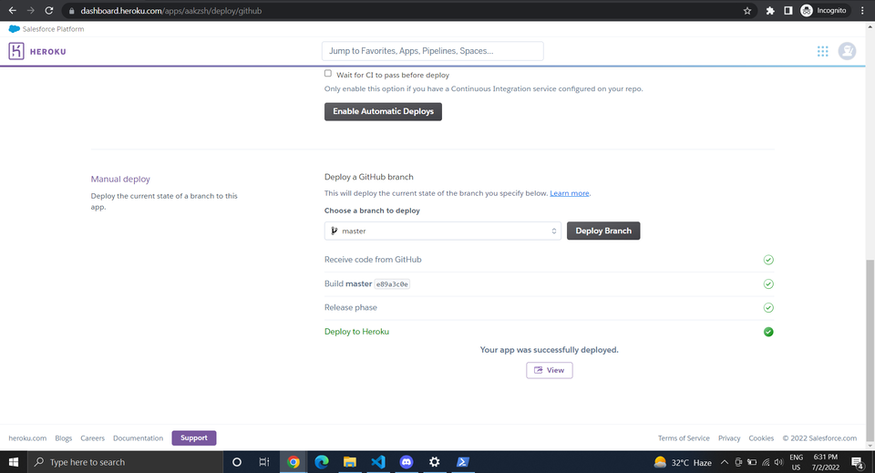This screenshot has height=473, width=875.
Task: Open the clock showing 6:31 PM
Action: point(826,462)
